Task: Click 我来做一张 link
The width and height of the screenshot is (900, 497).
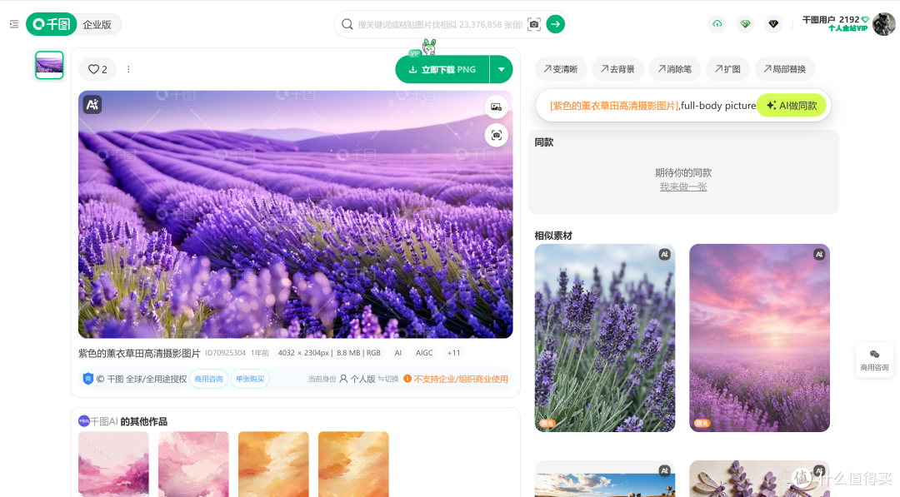Action: pos(683,186)
